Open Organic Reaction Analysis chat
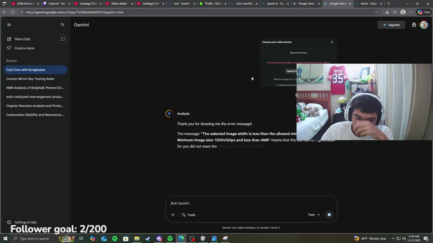The height and width of the screenshot is (243, 433). [35, 106]
